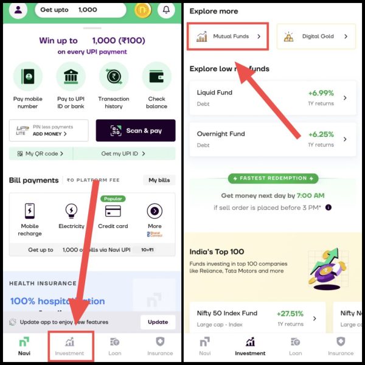Click the Update app button
The height and width of the screenshot is (365, 365).
coord(158,322)
